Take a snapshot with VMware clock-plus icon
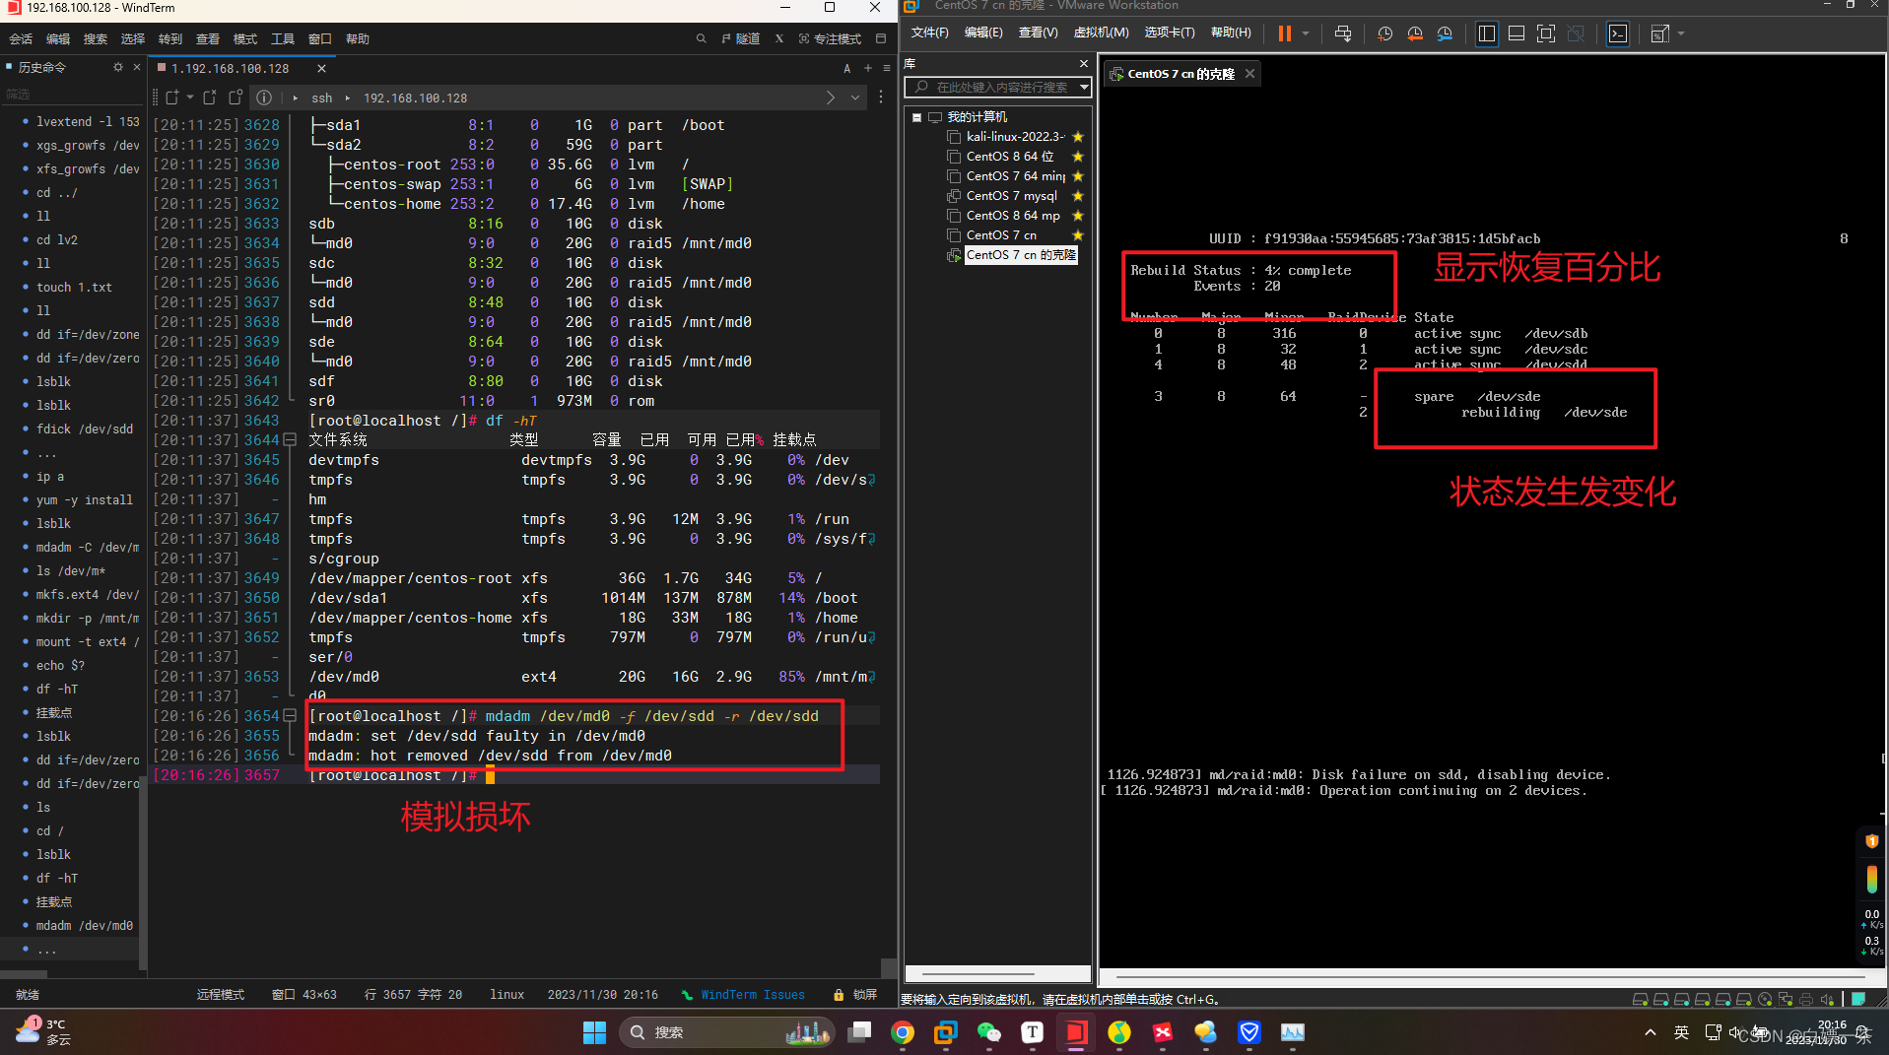Viewport: 1889px width, 1055px height. (1384, 33)
